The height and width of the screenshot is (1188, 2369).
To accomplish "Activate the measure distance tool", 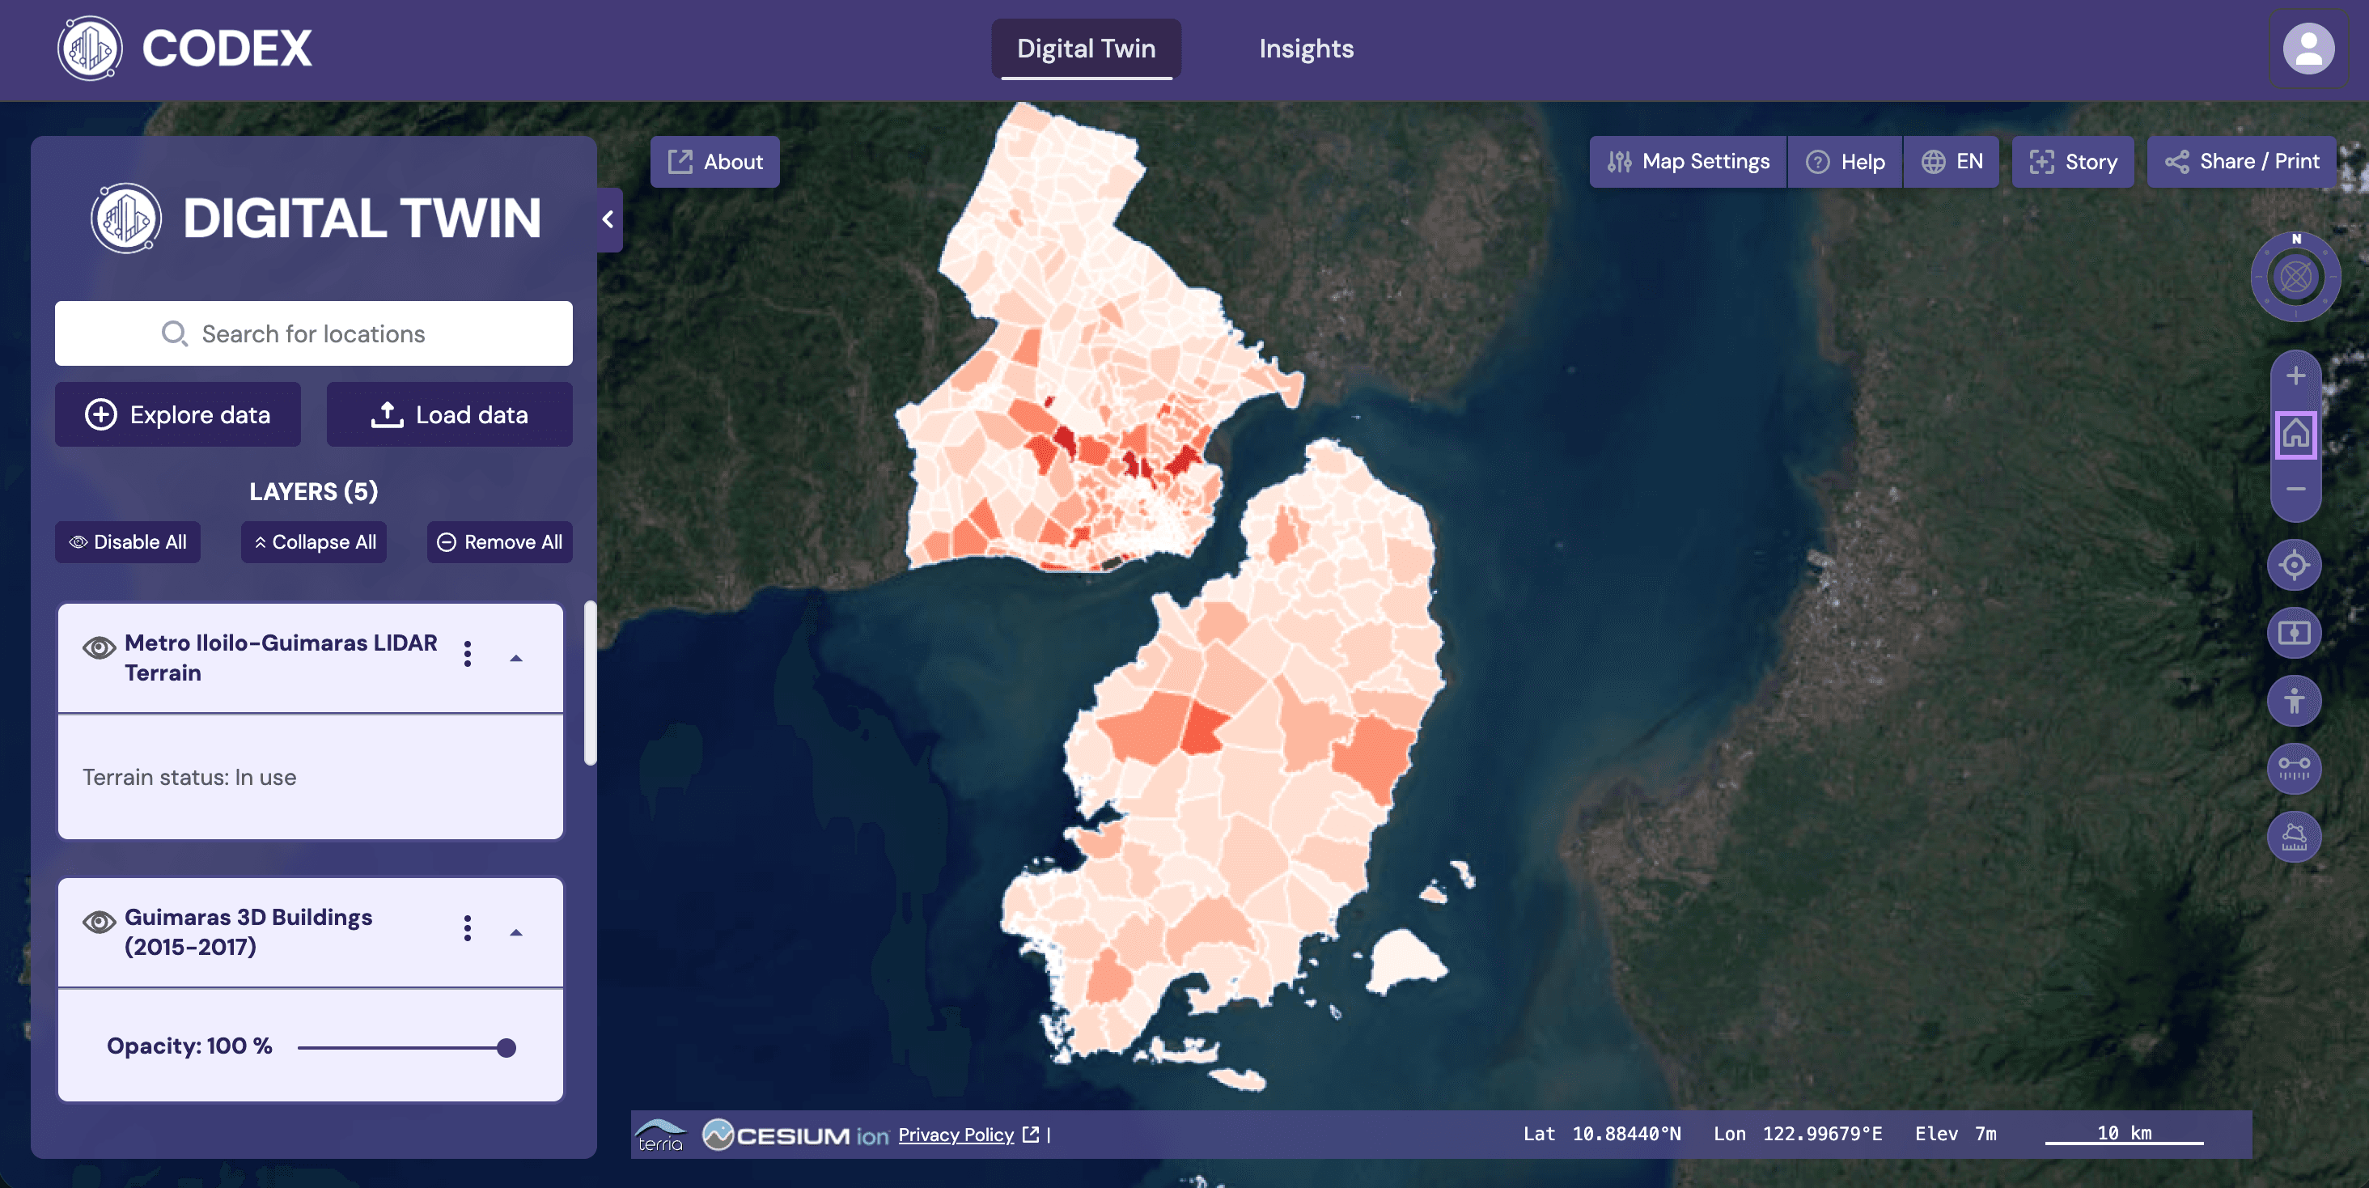I will (2294, 768).
